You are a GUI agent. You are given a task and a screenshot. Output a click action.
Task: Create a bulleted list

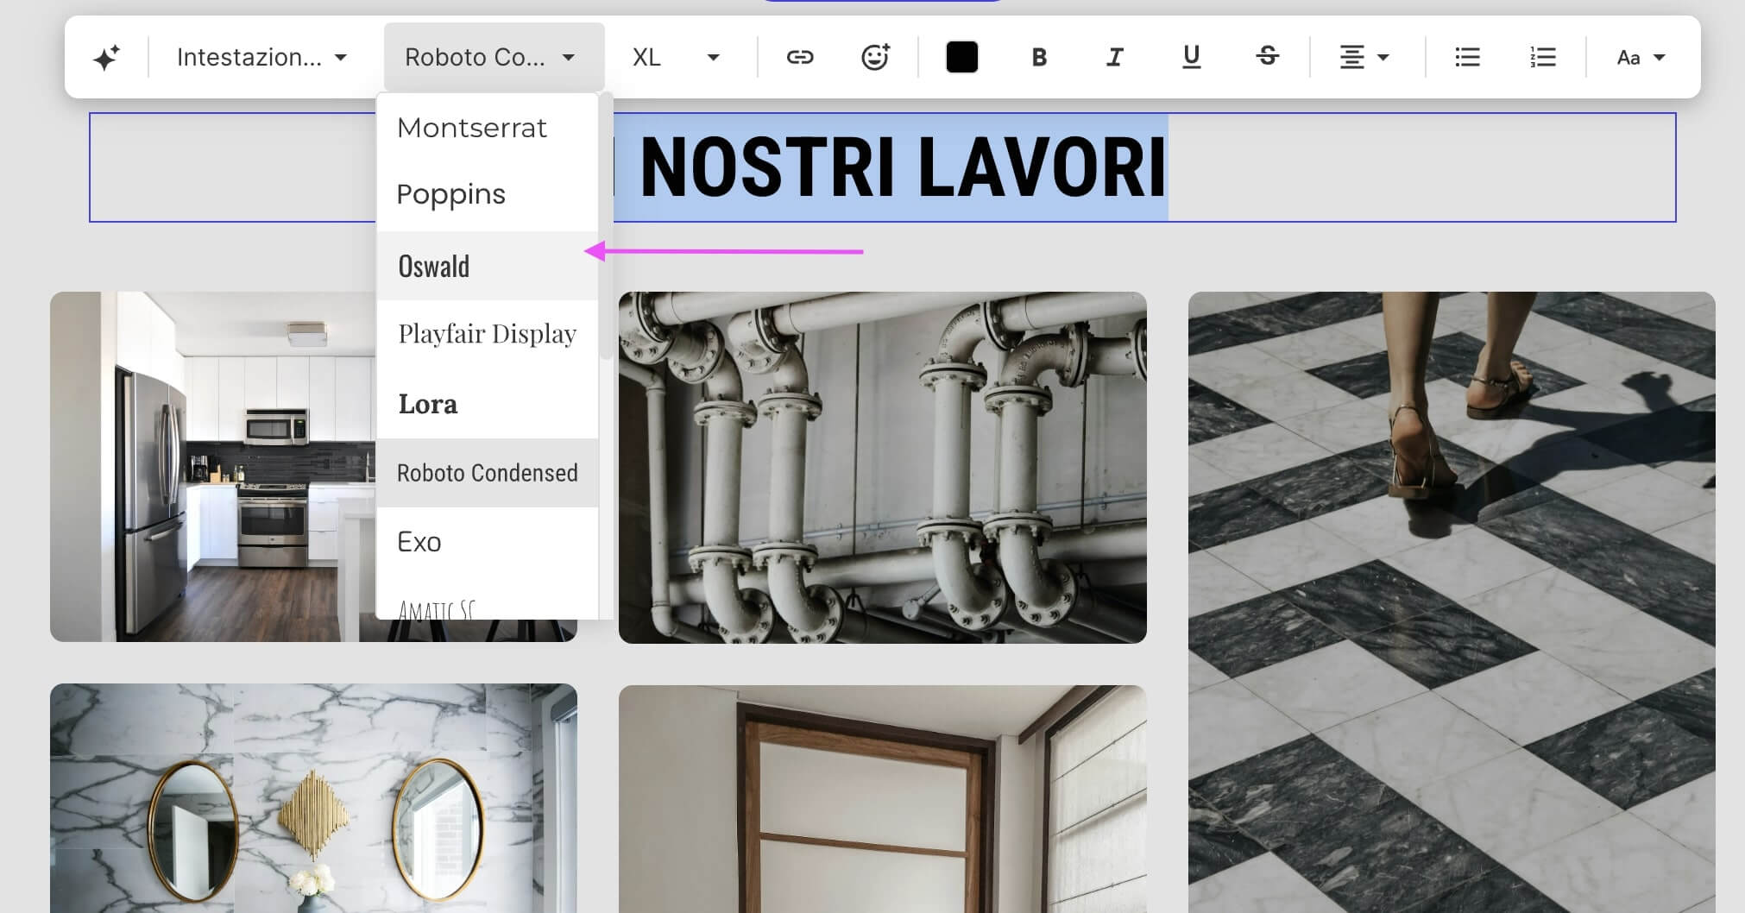[1466, 56]
